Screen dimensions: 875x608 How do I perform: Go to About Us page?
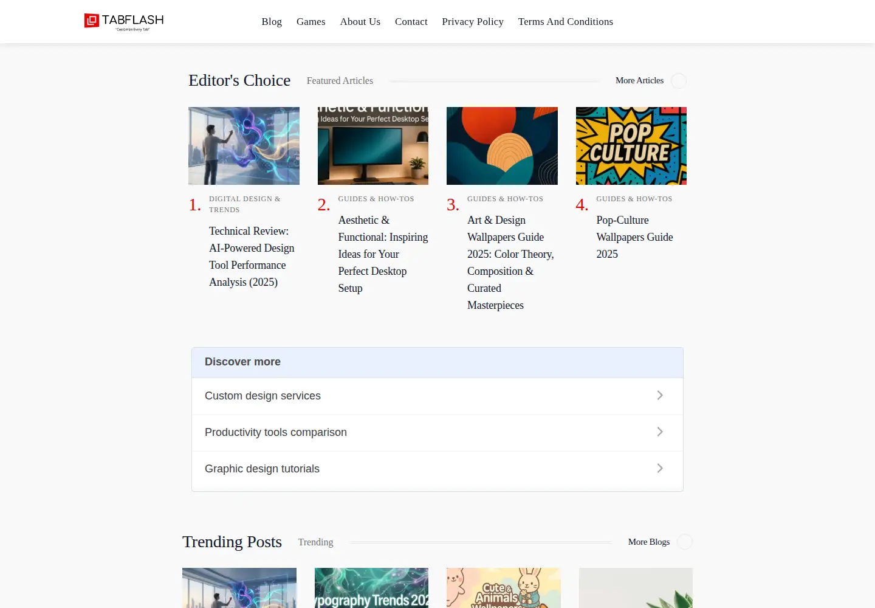pyautogui.click(x=360, y=21)
